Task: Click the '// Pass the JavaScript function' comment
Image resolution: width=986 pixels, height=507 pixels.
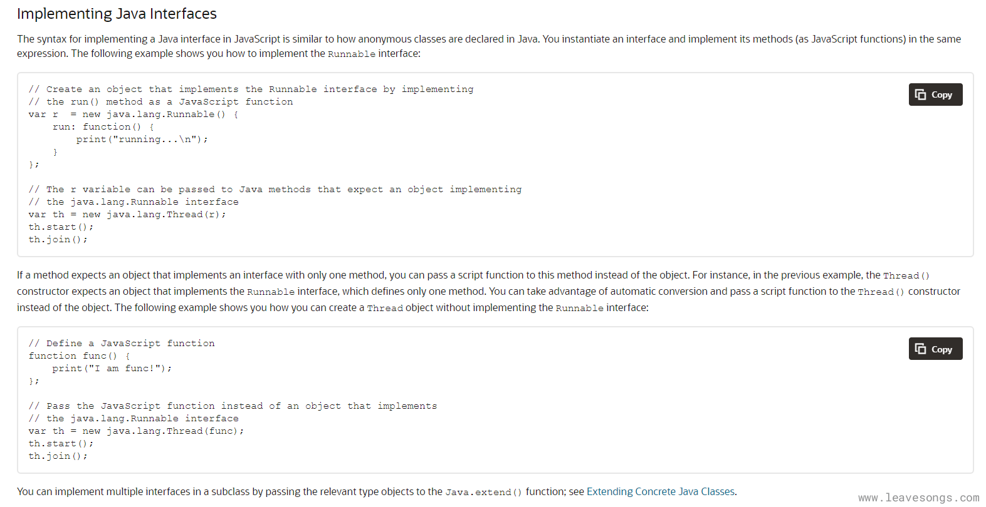Action: pyautogui.click(x=233, y=406)
